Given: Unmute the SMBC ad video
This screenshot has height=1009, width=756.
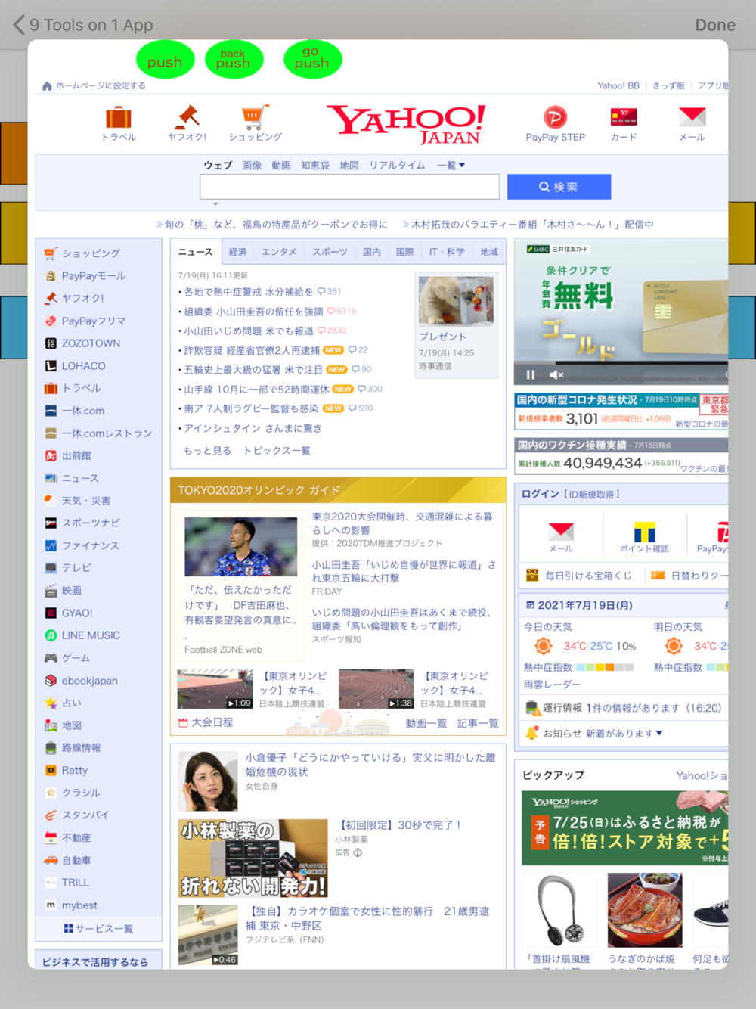Looking at the screenshot, I should point(557,374).
